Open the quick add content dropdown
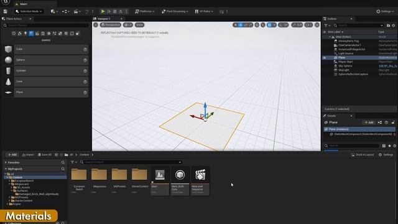 [x=54, y=11]
